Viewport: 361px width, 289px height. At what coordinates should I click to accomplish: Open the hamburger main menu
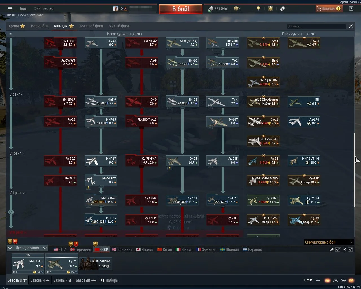click(x=10, y=8)
